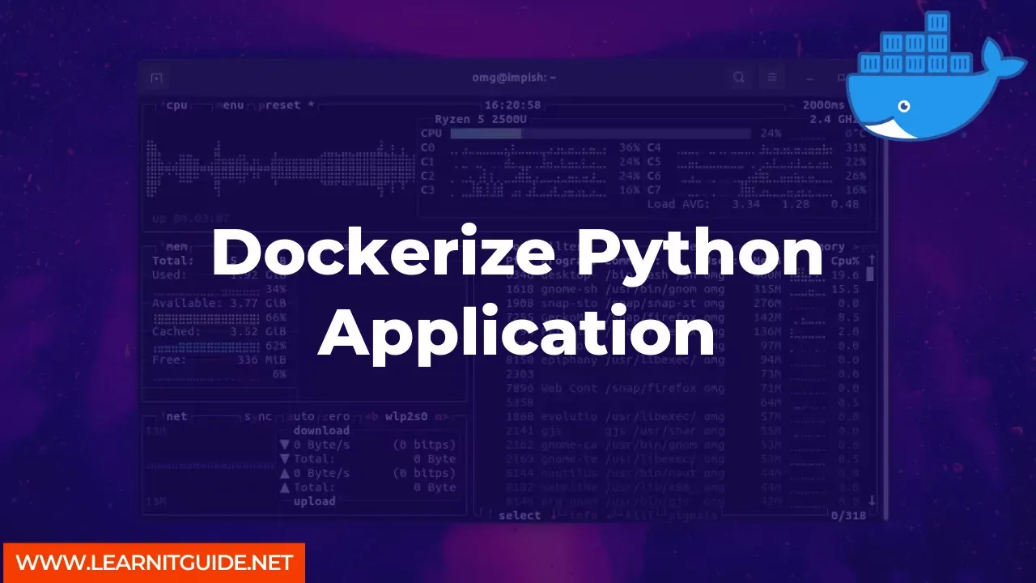Open a new terminal tab
This screenshot has height=583, width=1036.
point(157,78)
